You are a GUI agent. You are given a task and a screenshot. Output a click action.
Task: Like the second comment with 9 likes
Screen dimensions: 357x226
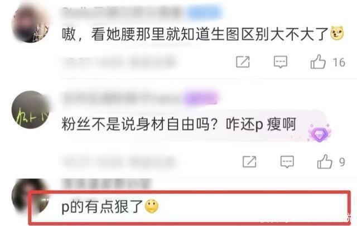click(x=325, y=162)
